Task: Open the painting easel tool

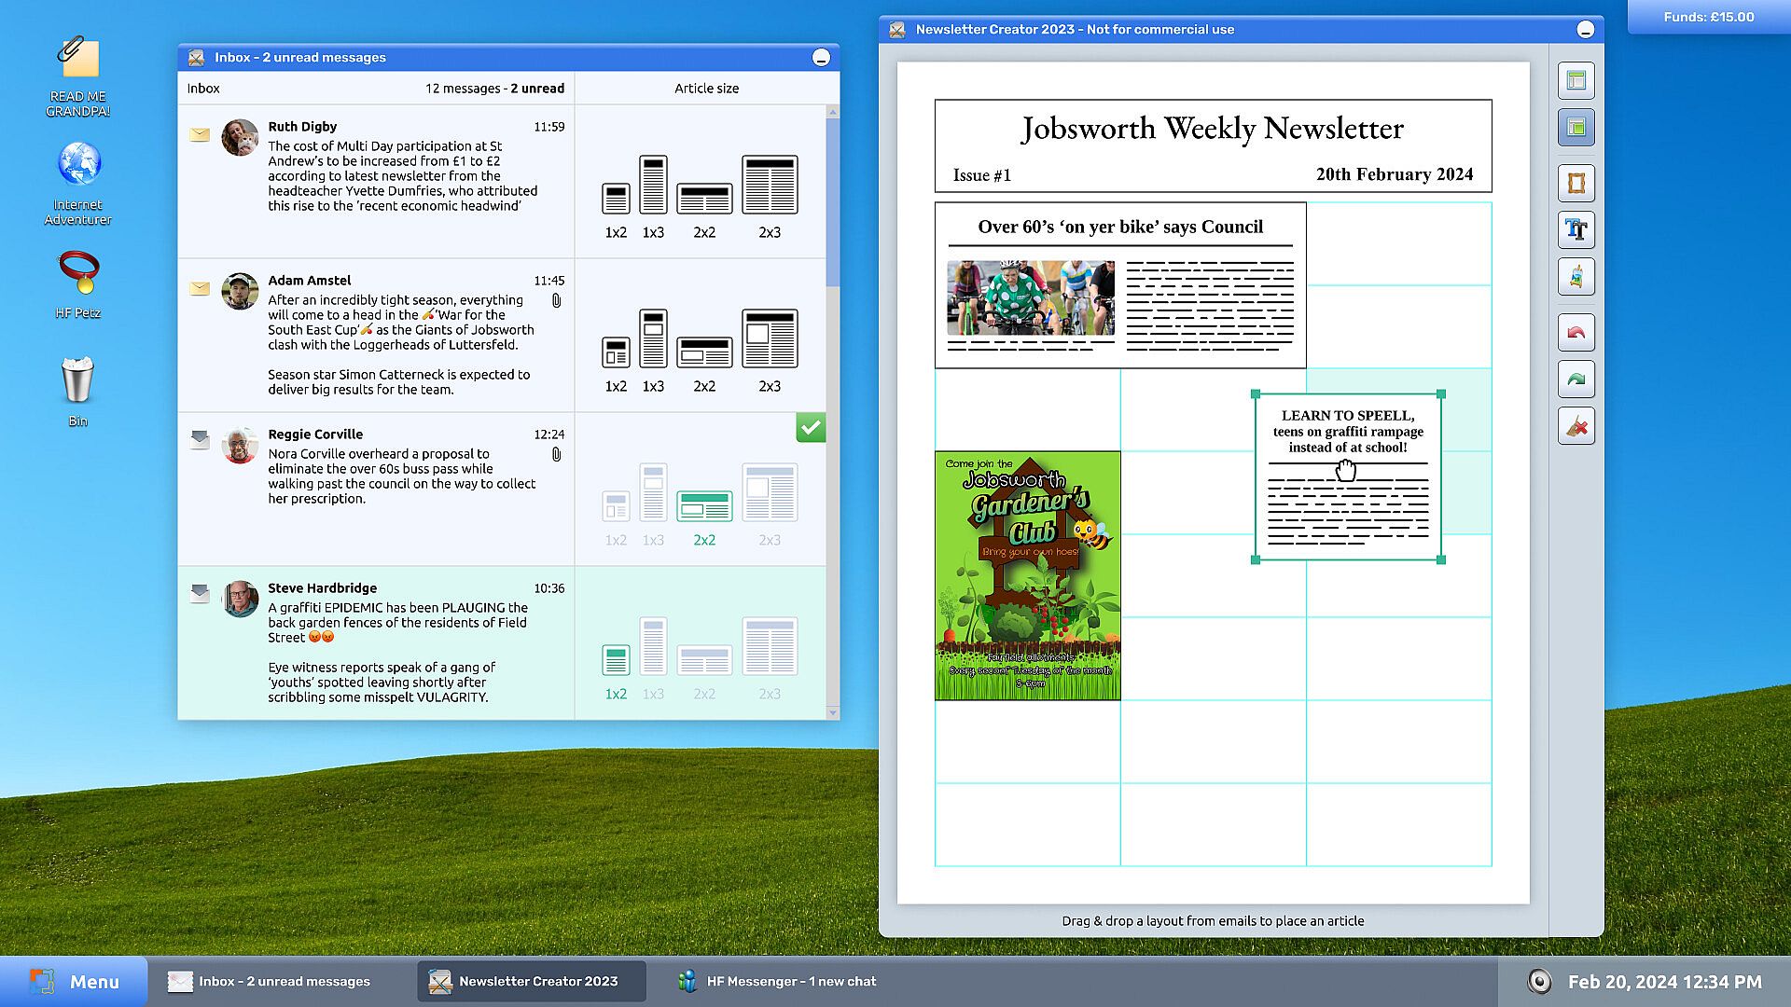Action: (x=1576, y=277)
